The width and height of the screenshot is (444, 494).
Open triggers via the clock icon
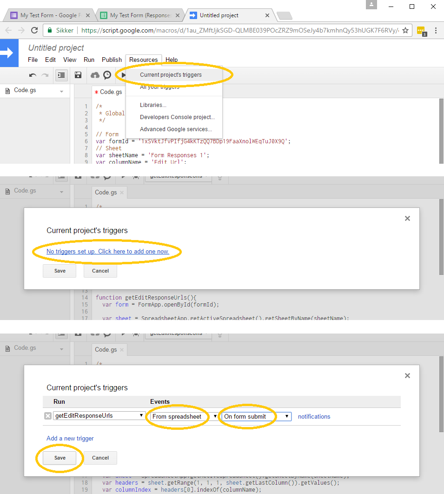(107, 75)
